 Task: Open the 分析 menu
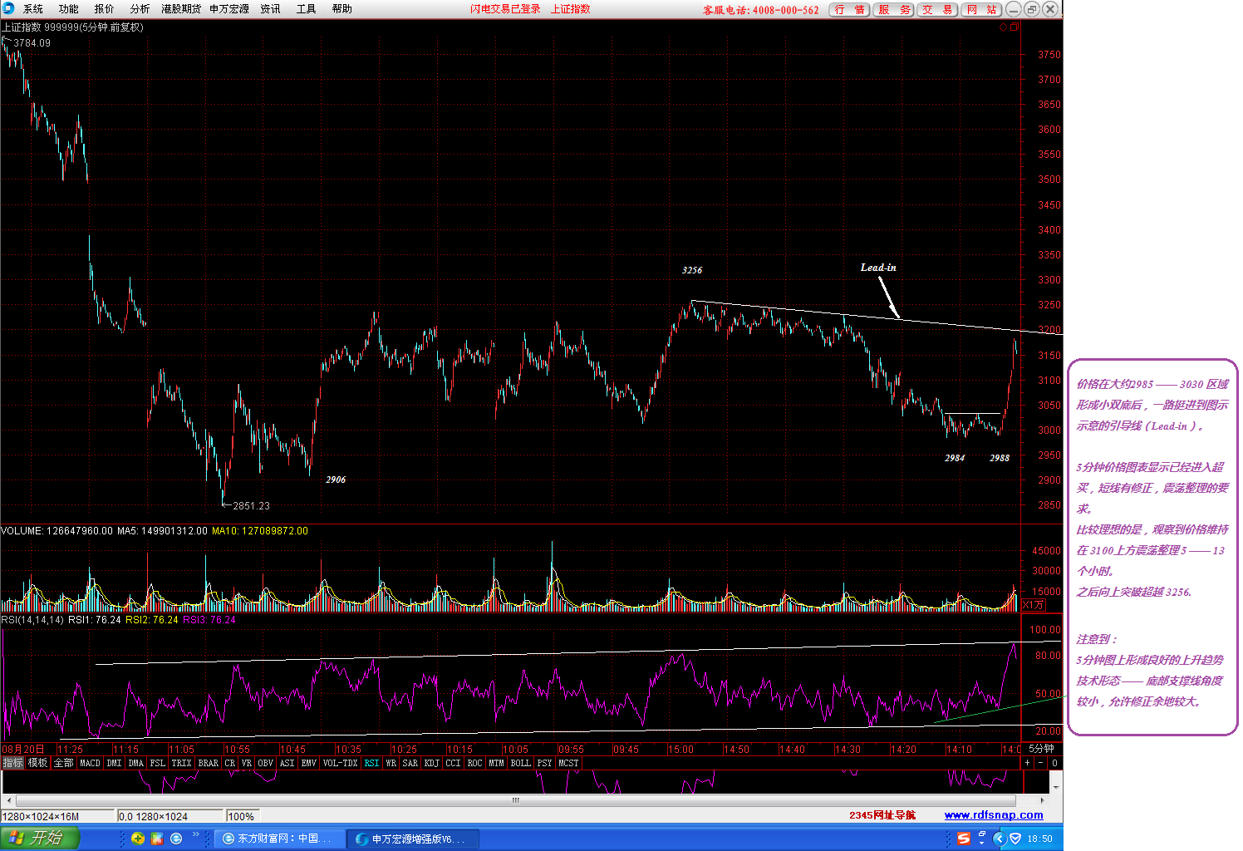click(x=140, y=9)
